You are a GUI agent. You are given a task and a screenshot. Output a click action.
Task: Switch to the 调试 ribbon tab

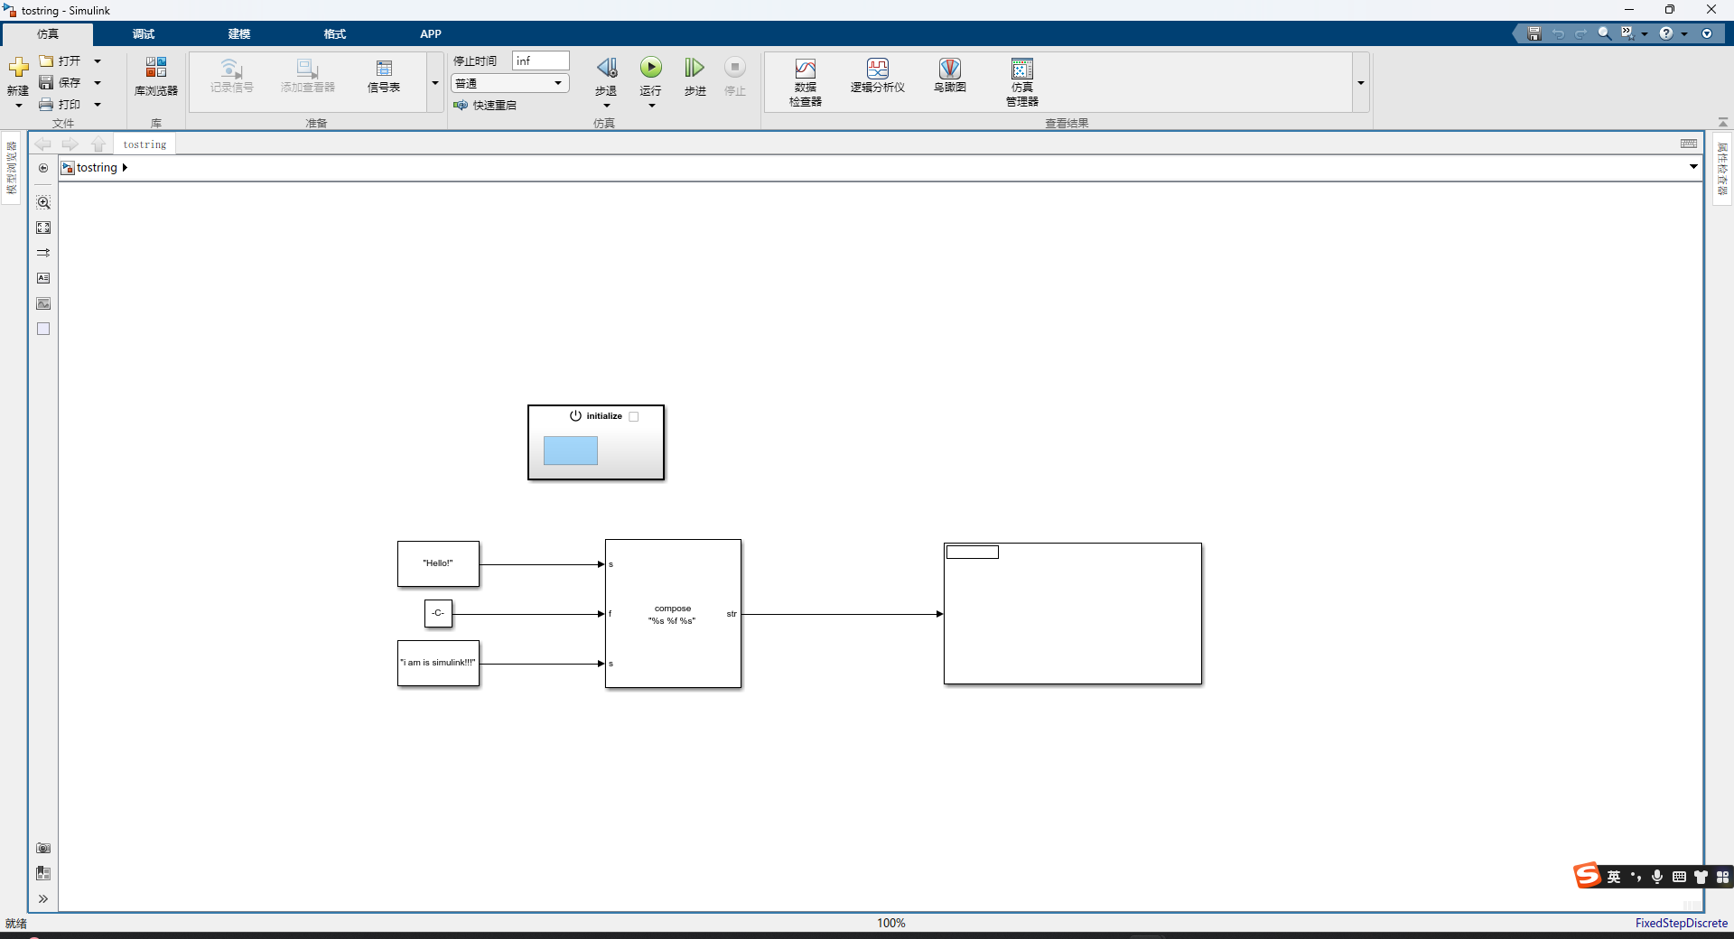point(144,34)
